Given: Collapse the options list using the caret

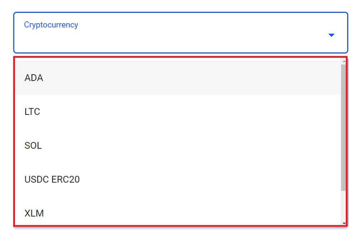Looking at the screenshot, I should click(331, 35).
